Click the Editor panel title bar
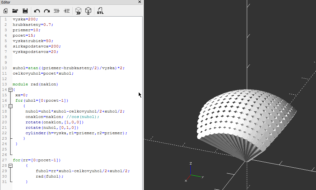 coord(64,2)
